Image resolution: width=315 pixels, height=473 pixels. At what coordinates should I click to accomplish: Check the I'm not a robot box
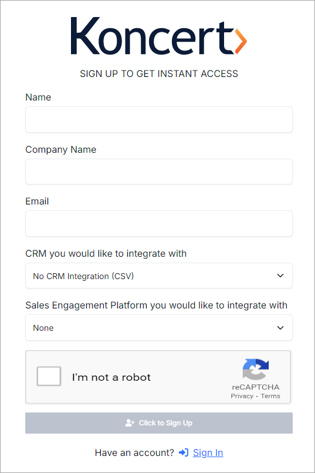click(49, 376)
